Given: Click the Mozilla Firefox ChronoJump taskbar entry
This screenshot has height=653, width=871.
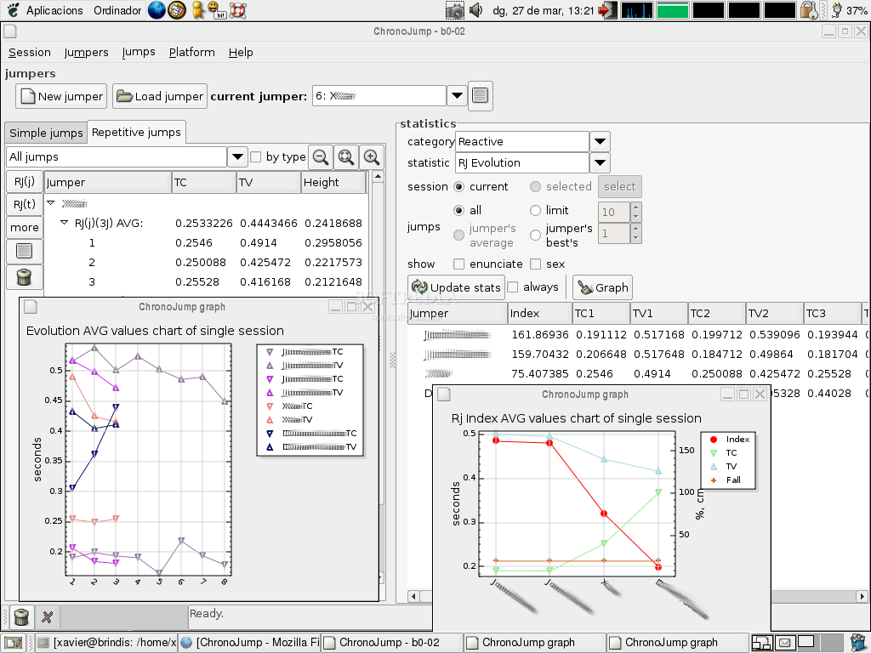Looking at the screenshot, I should (x=250, y=643).
